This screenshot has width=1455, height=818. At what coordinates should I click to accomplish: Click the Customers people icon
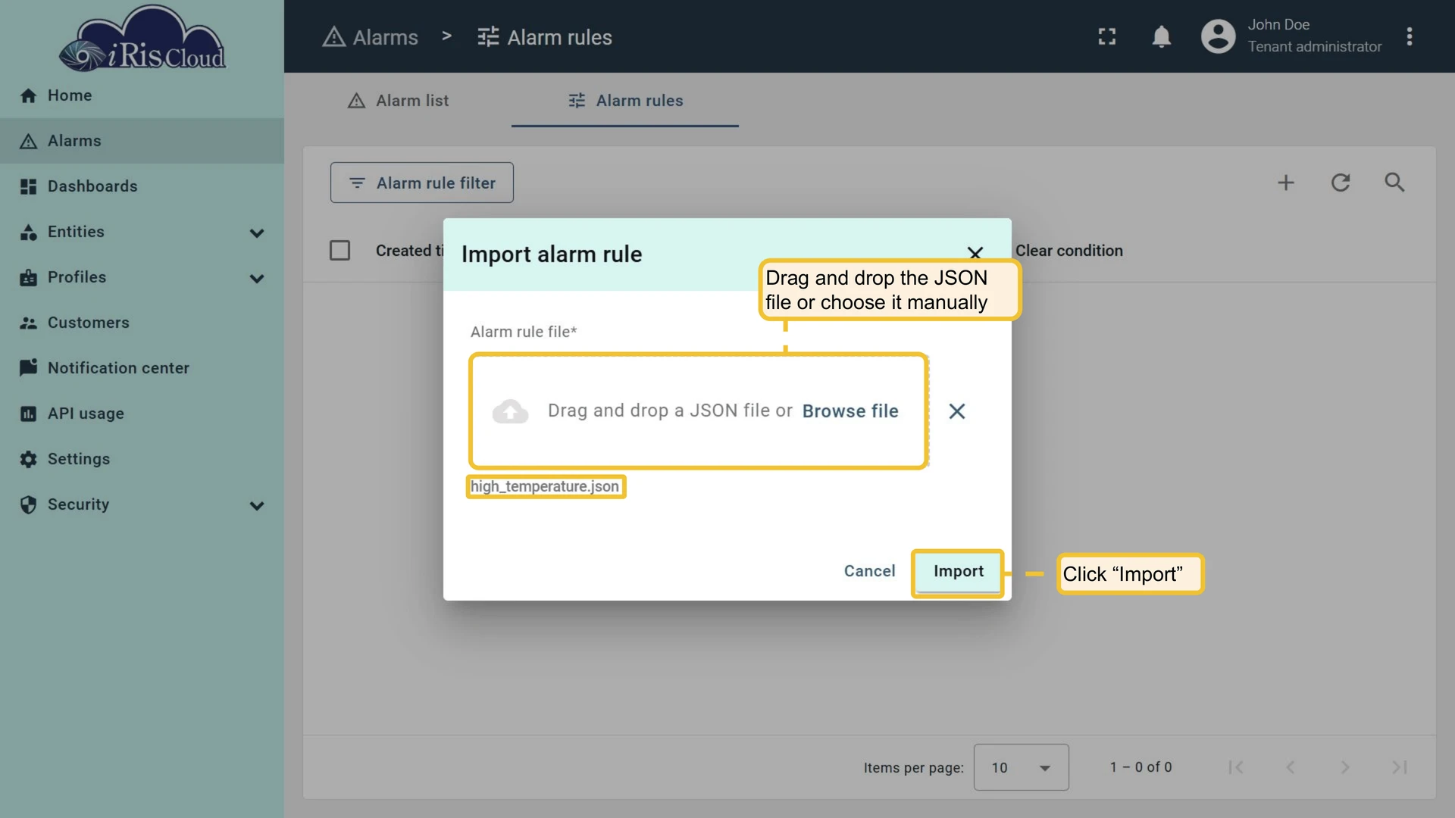[x=28, y=323]
